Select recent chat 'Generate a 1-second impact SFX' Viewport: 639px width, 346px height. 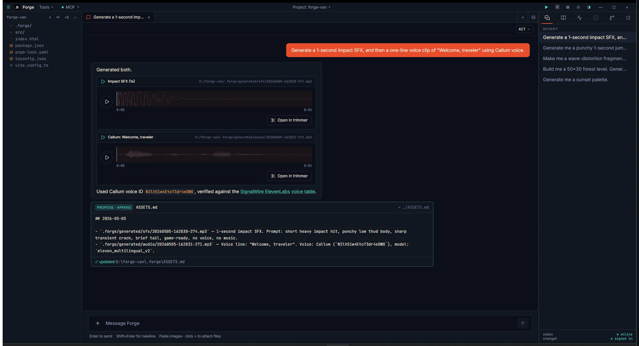click(x=588, y=37)
